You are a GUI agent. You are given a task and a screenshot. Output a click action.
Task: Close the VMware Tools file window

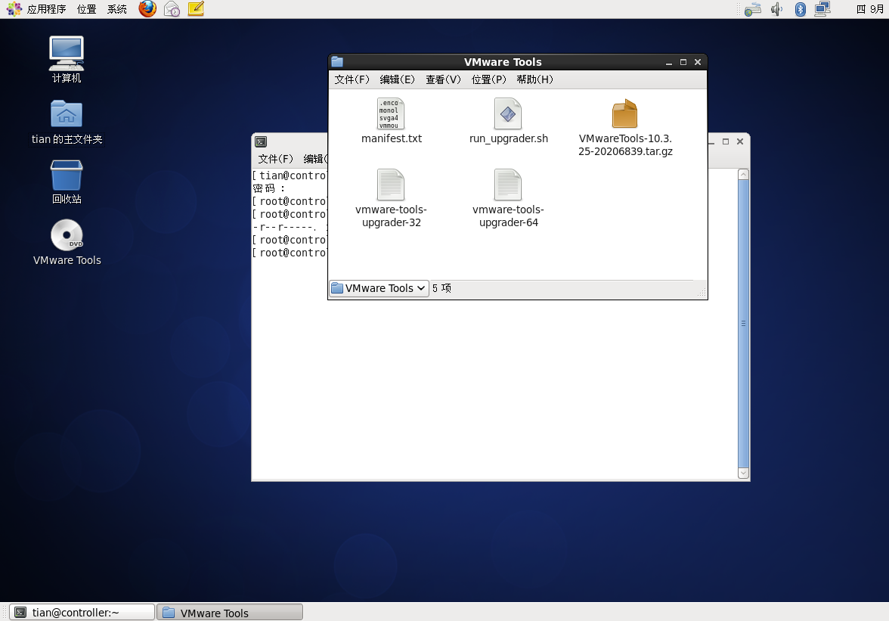tap(698, 62)
